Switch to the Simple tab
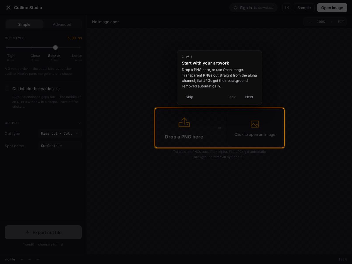This screenshot has height=264, width=352. tap(24, 24)
